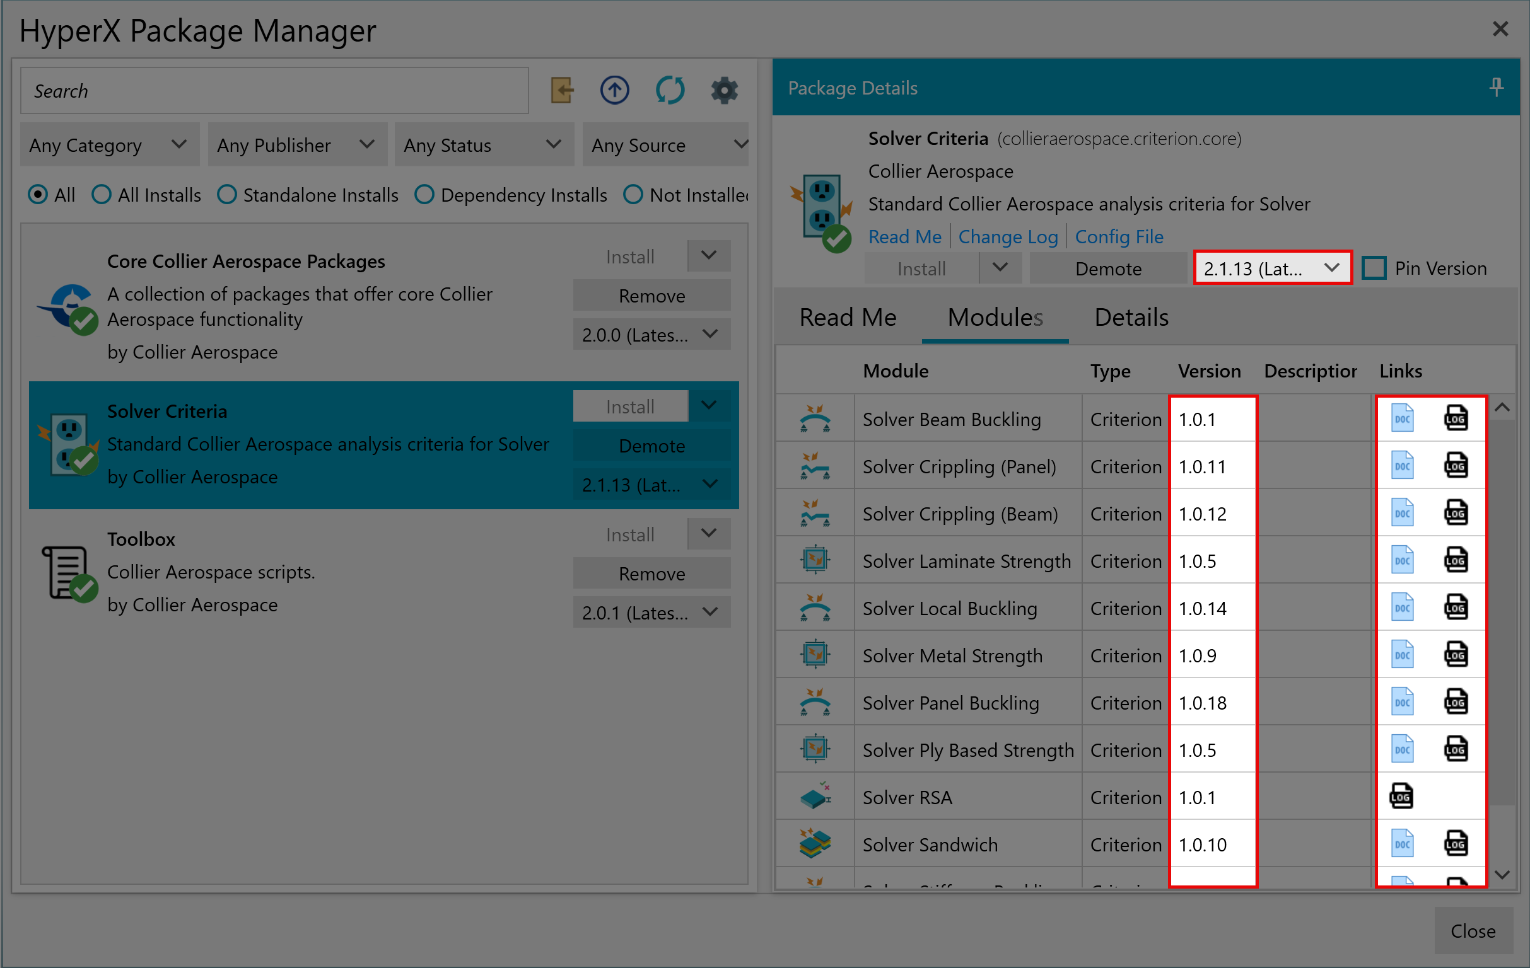
Task: Open DOC link for Solver Metal Strength
Action: (1402, 655)
